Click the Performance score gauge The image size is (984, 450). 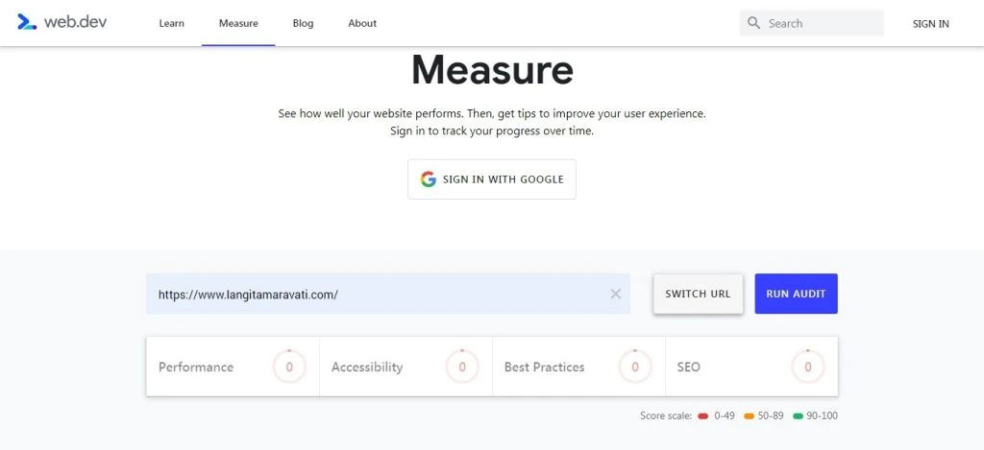point(289,367)
